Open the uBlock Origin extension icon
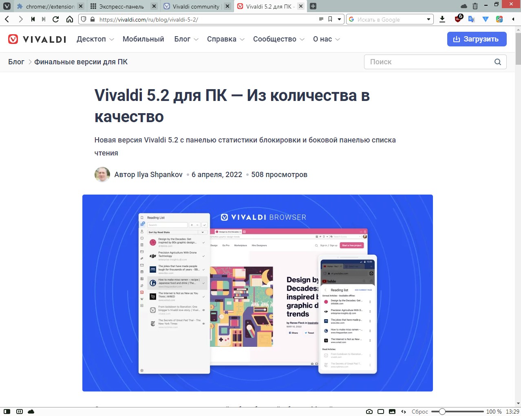 click(x=458, y=19)
